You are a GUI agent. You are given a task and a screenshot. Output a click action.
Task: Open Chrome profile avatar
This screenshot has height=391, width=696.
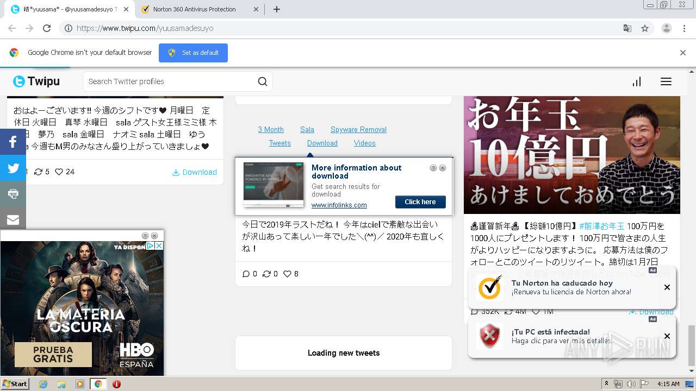(666, 28)
